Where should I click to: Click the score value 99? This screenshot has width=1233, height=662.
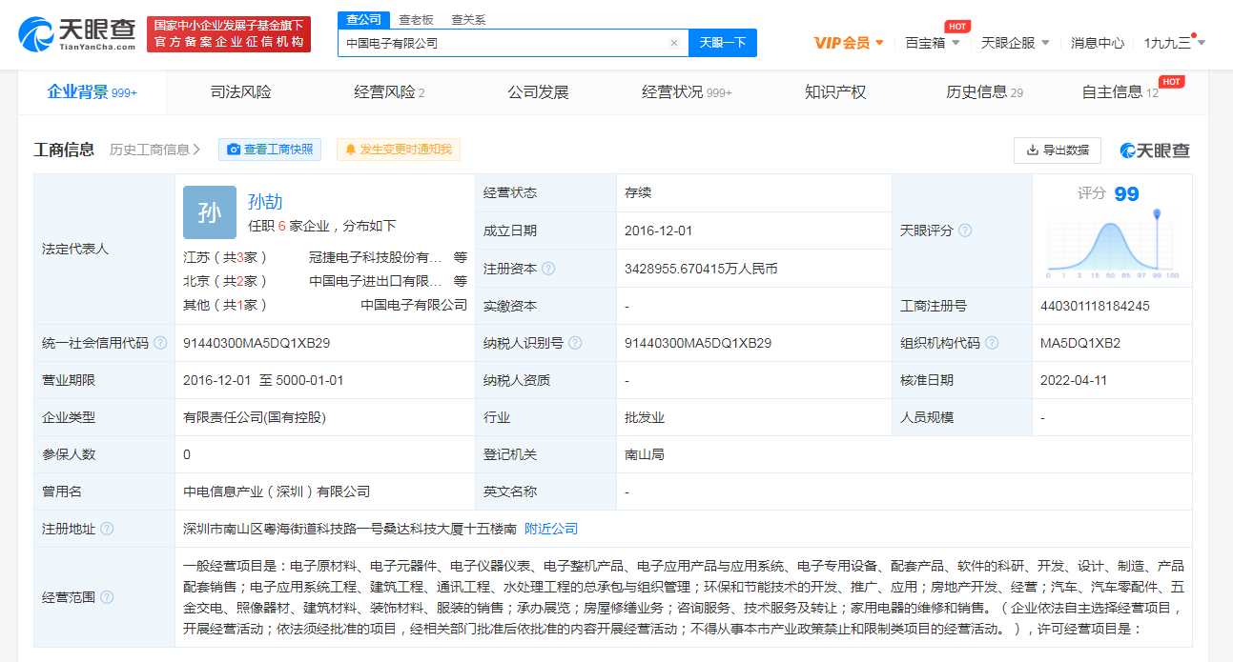click(1126, 194)
